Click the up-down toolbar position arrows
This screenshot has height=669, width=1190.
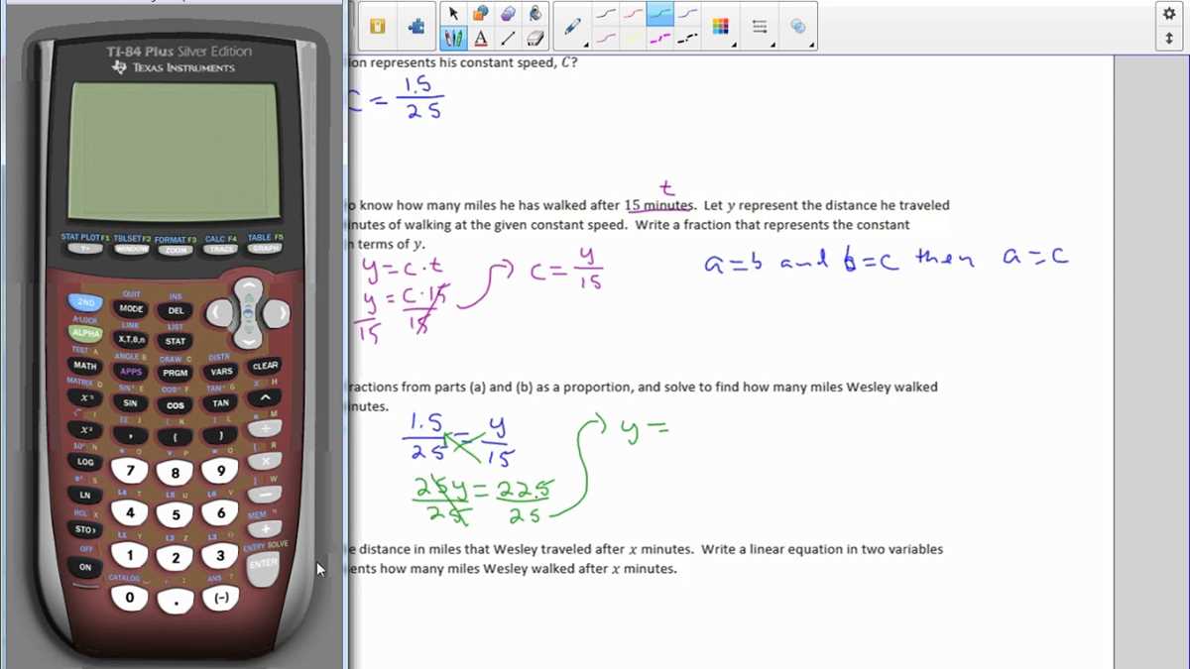coord(1169,39)
